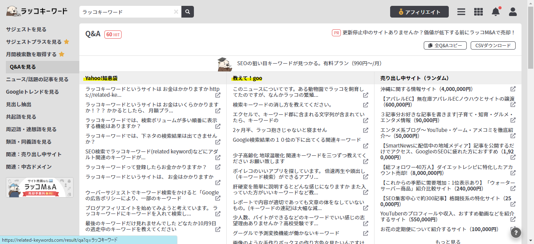The image size is (534, 244).
Task: Click the CSVダウンロード button
Action: click(493, 46)
